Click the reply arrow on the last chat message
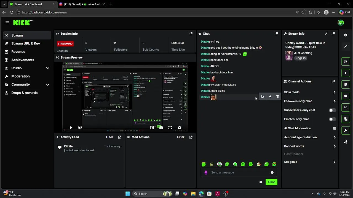 pos(262,97)
